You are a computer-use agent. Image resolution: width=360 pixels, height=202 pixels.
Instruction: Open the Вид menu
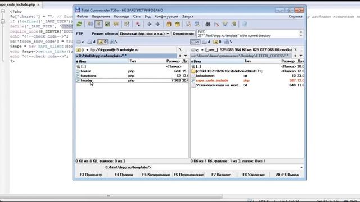147,16
